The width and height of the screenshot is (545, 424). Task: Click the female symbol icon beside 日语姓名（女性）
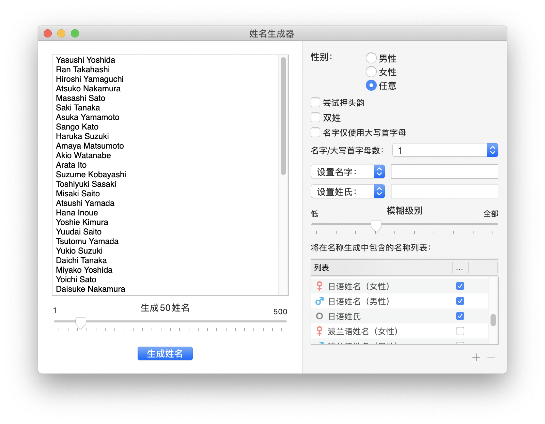(x=319, y=286)
